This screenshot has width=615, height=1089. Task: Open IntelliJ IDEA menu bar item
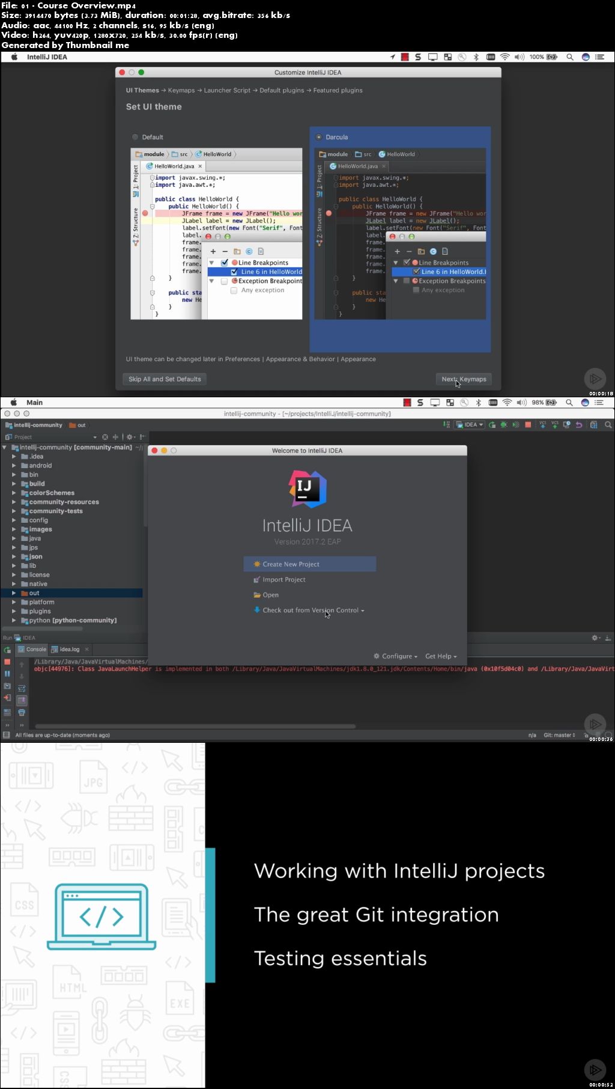tap(47, 57)
